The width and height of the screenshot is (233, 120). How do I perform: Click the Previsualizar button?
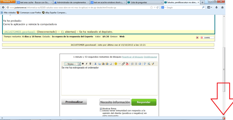click(74, 102)
